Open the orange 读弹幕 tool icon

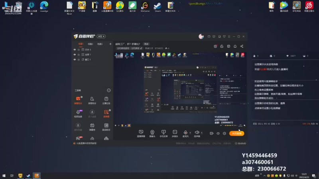[106, 113]
